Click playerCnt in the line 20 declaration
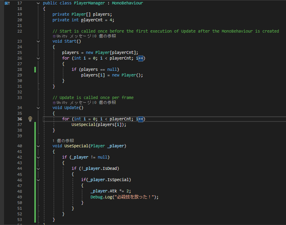This screenshot has width=286, height=225. [x=92, y=20]
